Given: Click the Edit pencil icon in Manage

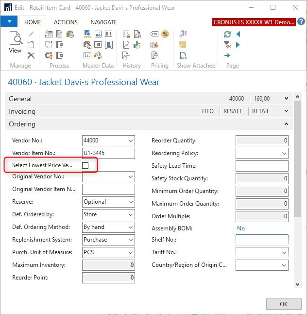Looking at the screenshot, I should point(31,34).
